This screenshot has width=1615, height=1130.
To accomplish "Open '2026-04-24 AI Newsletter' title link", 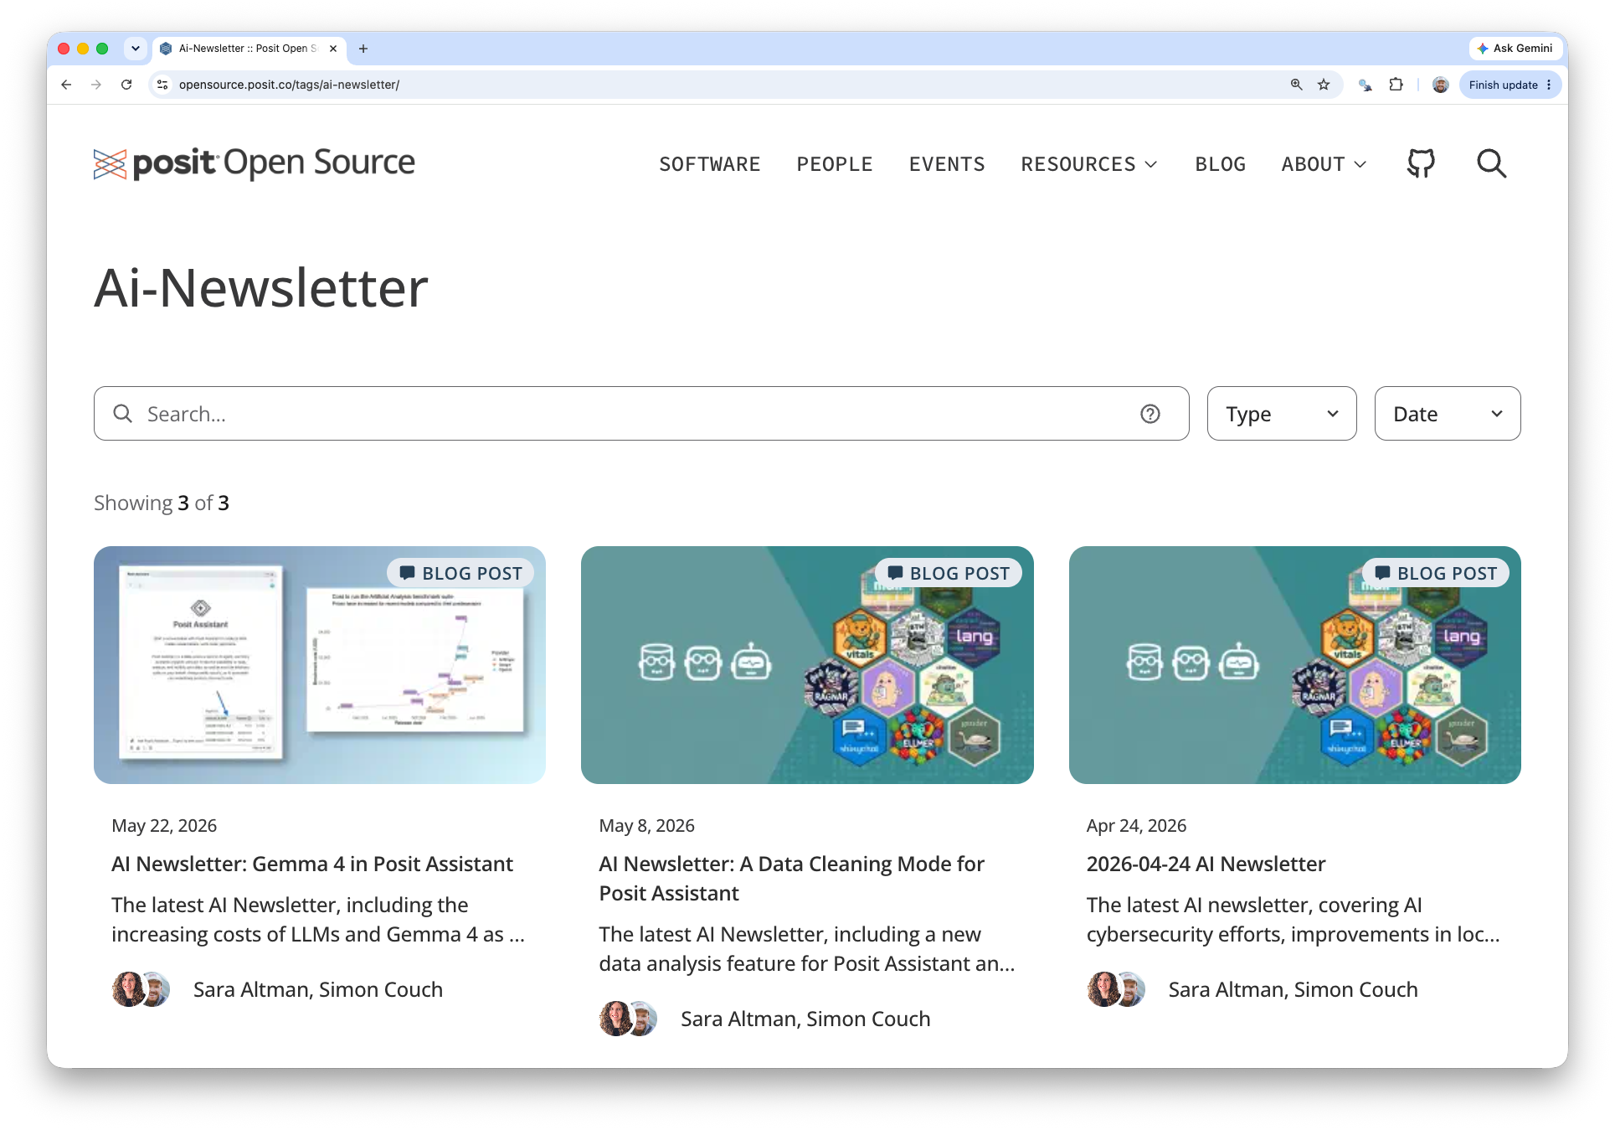I will pyautogui.click(x=1206, y=864).
